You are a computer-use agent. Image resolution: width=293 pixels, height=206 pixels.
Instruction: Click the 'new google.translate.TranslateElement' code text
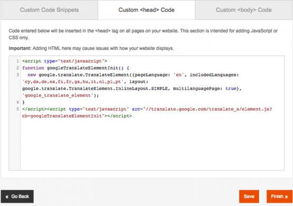click(x=78, y=75)
